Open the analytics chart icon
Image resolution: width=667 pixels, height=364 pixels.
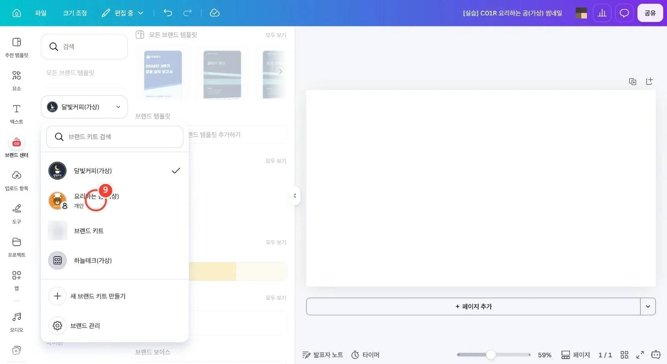tap(602, 13)
